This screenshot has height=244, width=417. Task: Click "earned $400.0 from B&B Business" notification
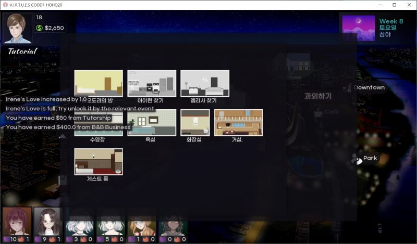[x=68, y=127]
